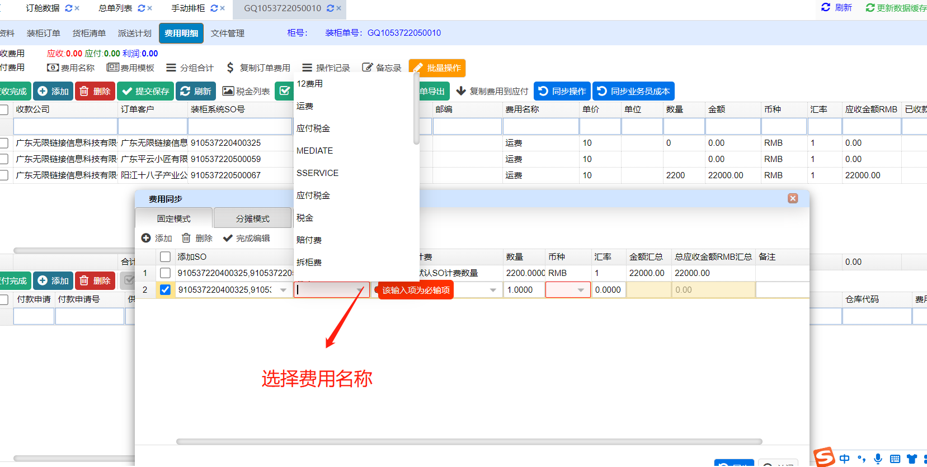Viewport: 927px width, 467px height.
Task: Click the 提交保存 button
Action: (145, 91)
